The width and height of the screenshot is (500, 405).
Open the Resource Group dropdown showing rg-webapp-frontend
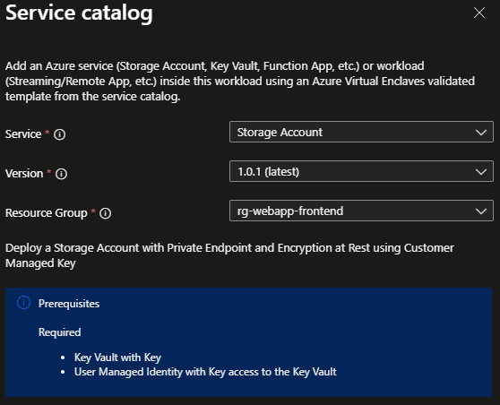point(361,211)
